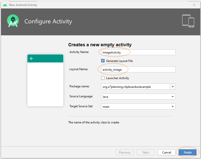Click the Launcher Activity label text
The image size is (201, 159).
pyautogui.click(x=117, y=78)
